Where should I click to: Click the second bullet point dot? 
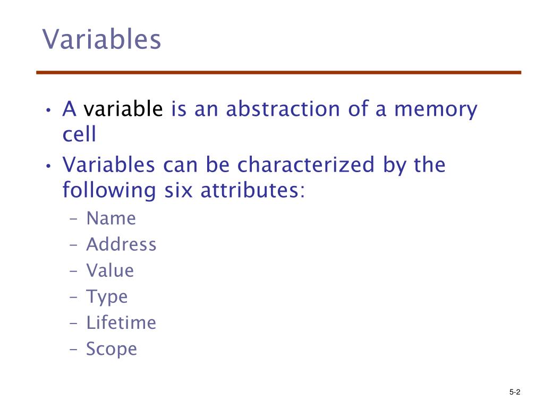pos(48,166)
